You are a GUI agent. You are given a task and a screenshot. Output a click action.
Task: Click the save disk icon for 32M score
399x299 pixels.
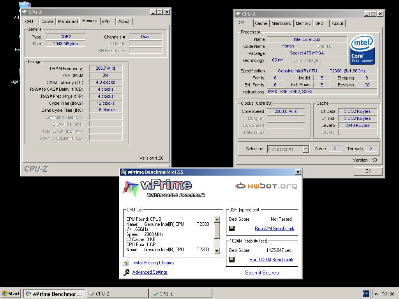pos(232,229)
